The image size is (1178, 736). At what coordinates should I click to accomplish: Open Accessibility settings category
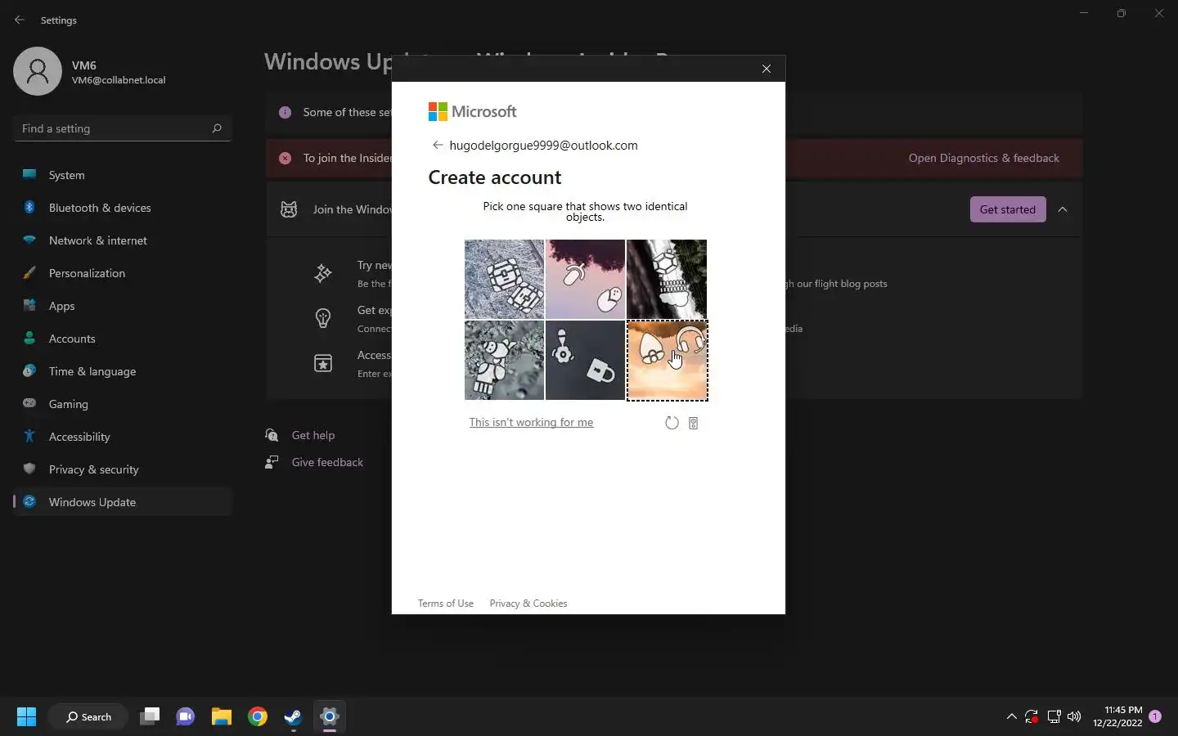(x=123, y=437)
